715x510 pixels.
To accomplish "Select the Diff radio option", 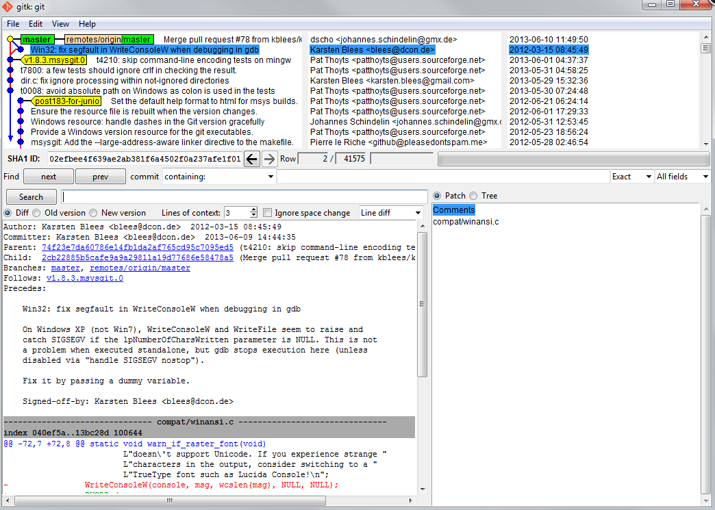I will (x=8, y=213).
